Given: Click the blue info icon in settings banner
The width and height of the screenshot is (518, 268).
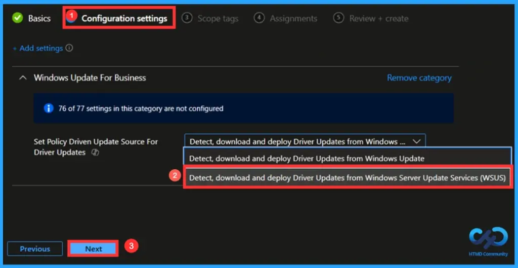Looking at the screenshot, I should click(49, 108).
